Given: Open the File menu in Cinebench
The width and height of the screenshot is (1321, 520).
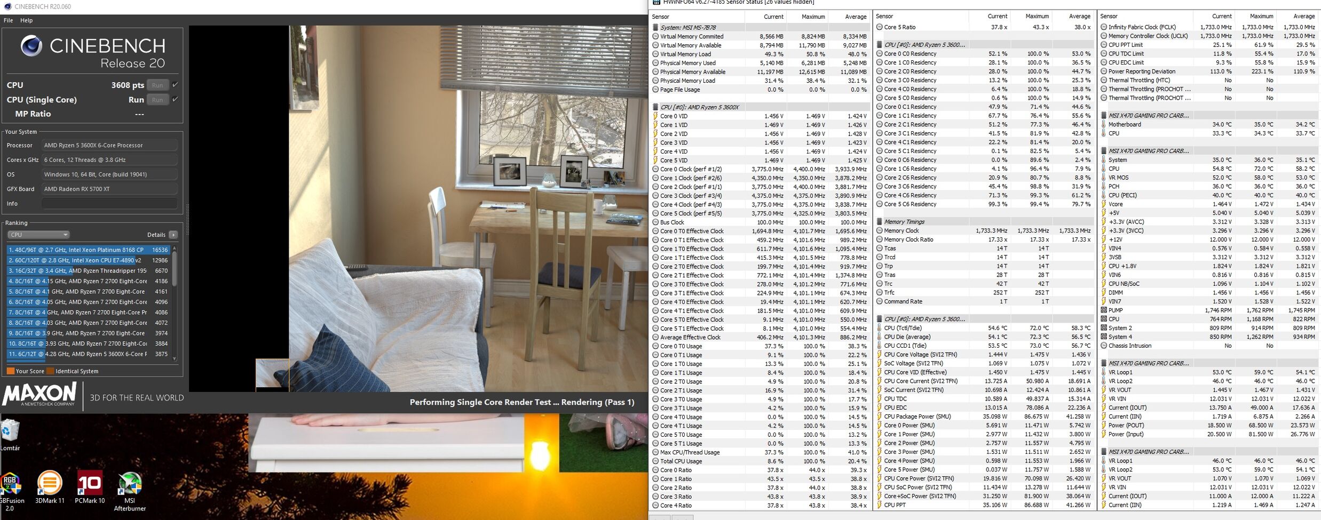Looking at the screenshot, I should click(8, 20).
